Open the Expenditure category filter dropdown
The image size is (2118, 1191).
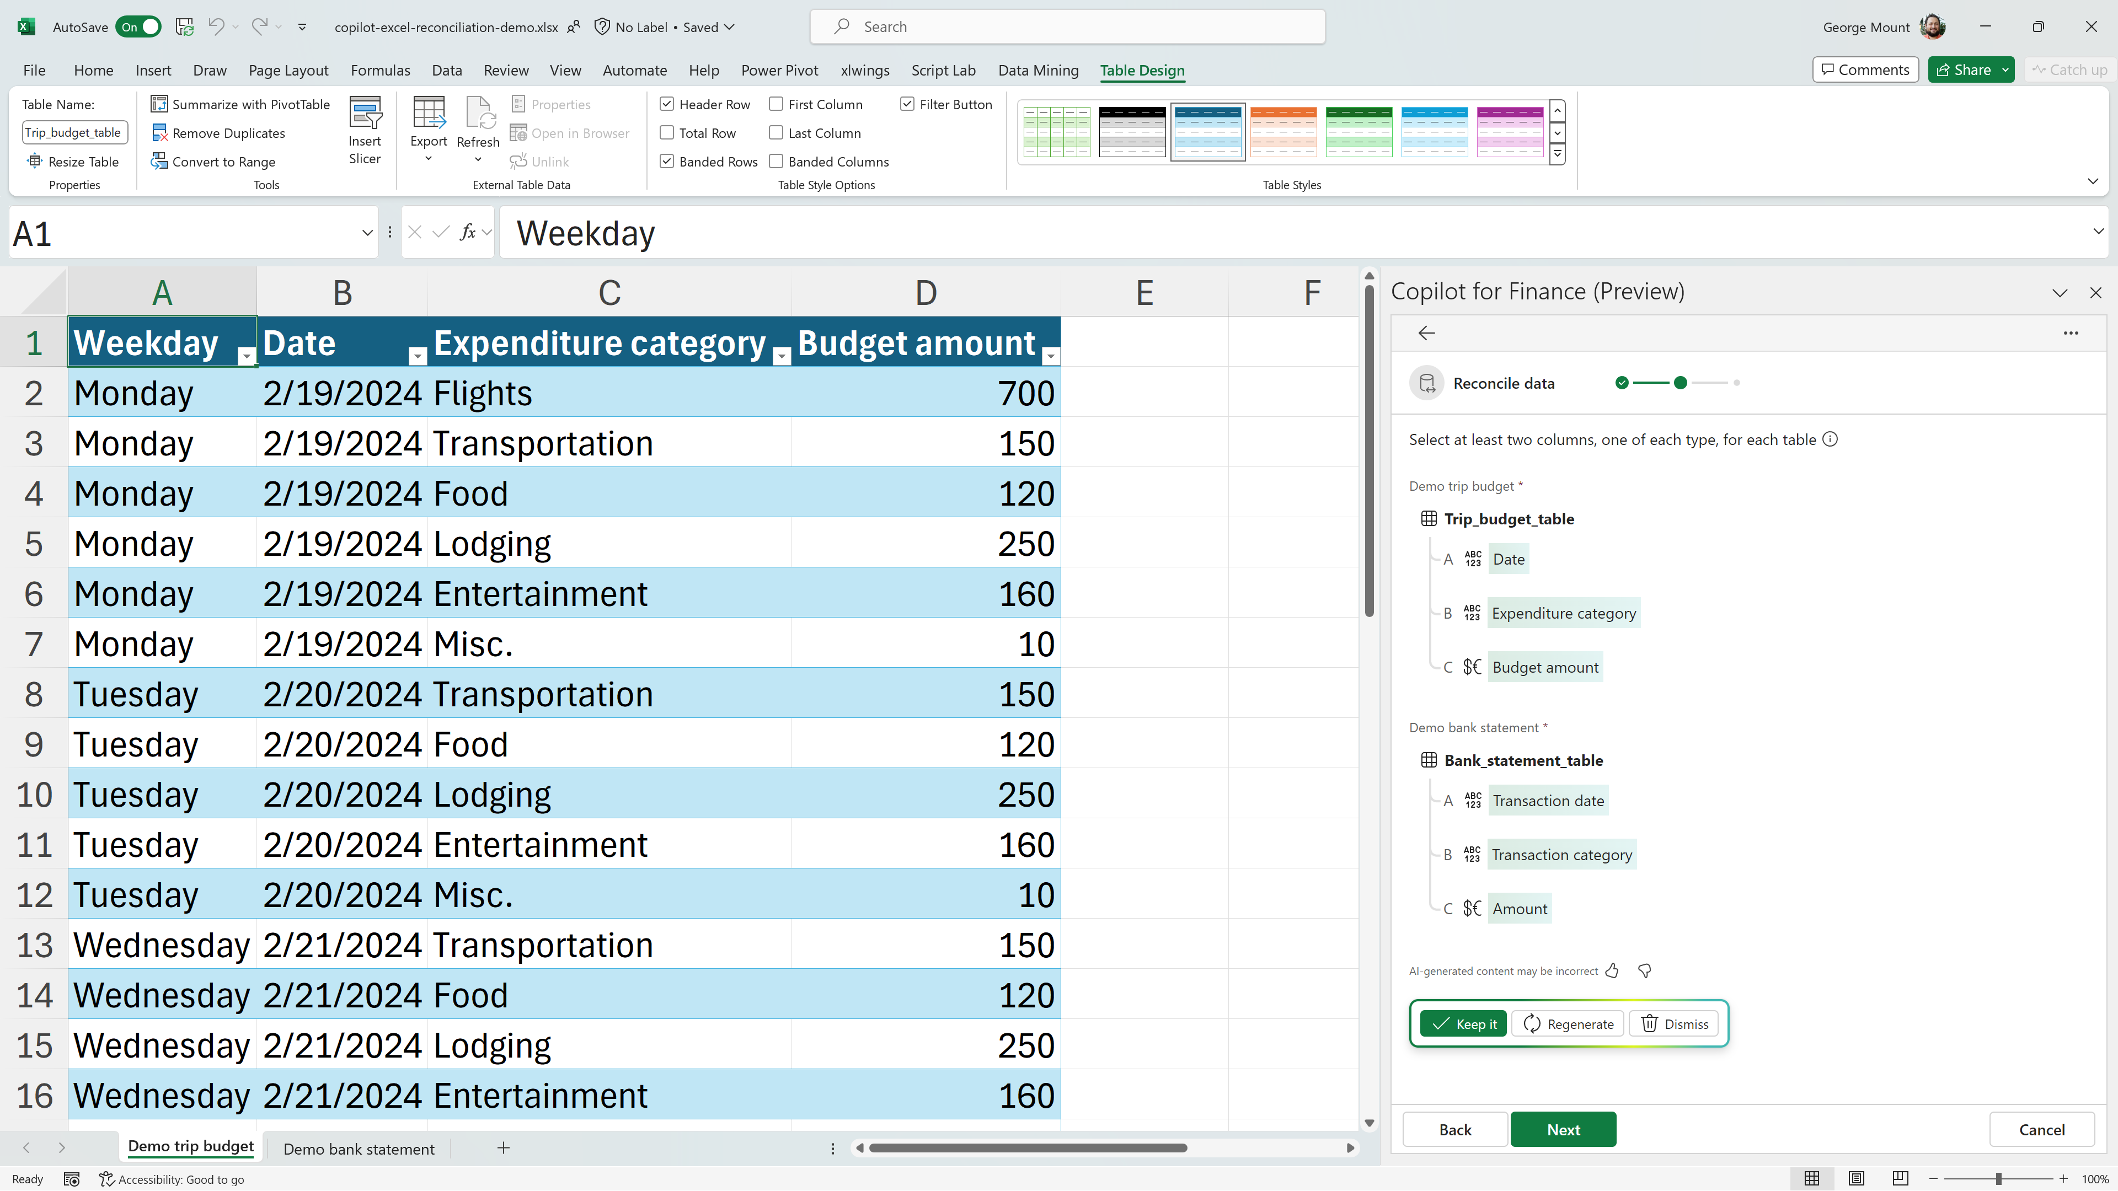pyautogui.click(x=782, y=356)
